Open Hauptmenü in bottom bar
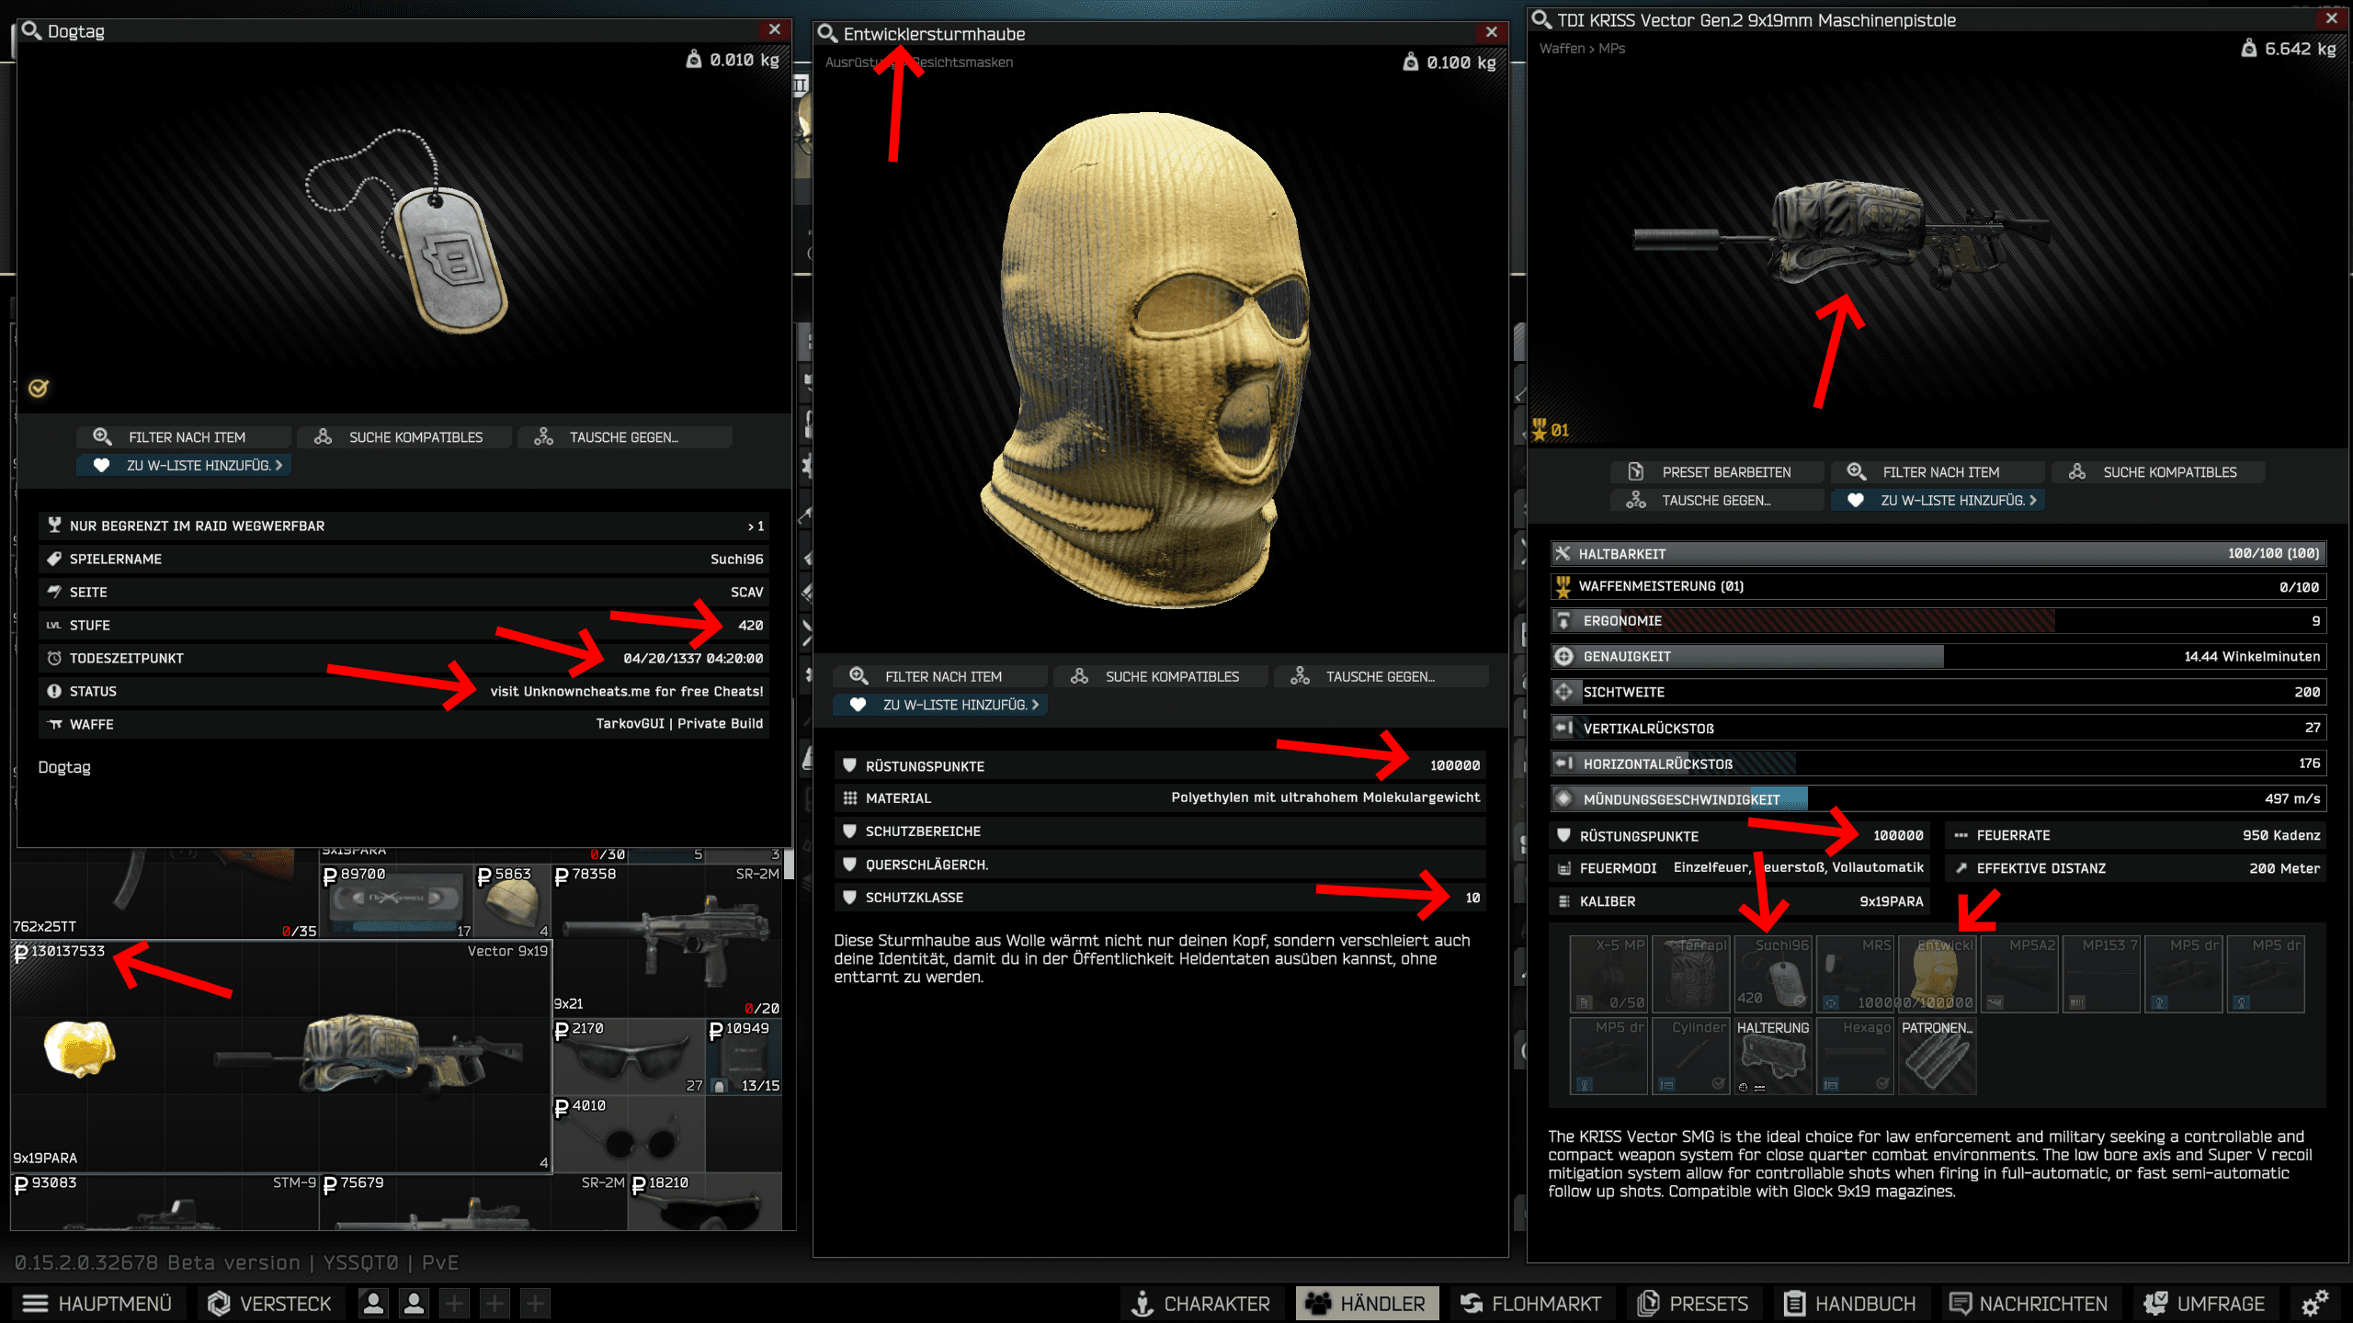This screenshot has width=2353, height=1323. click(x=97, y=1303)
